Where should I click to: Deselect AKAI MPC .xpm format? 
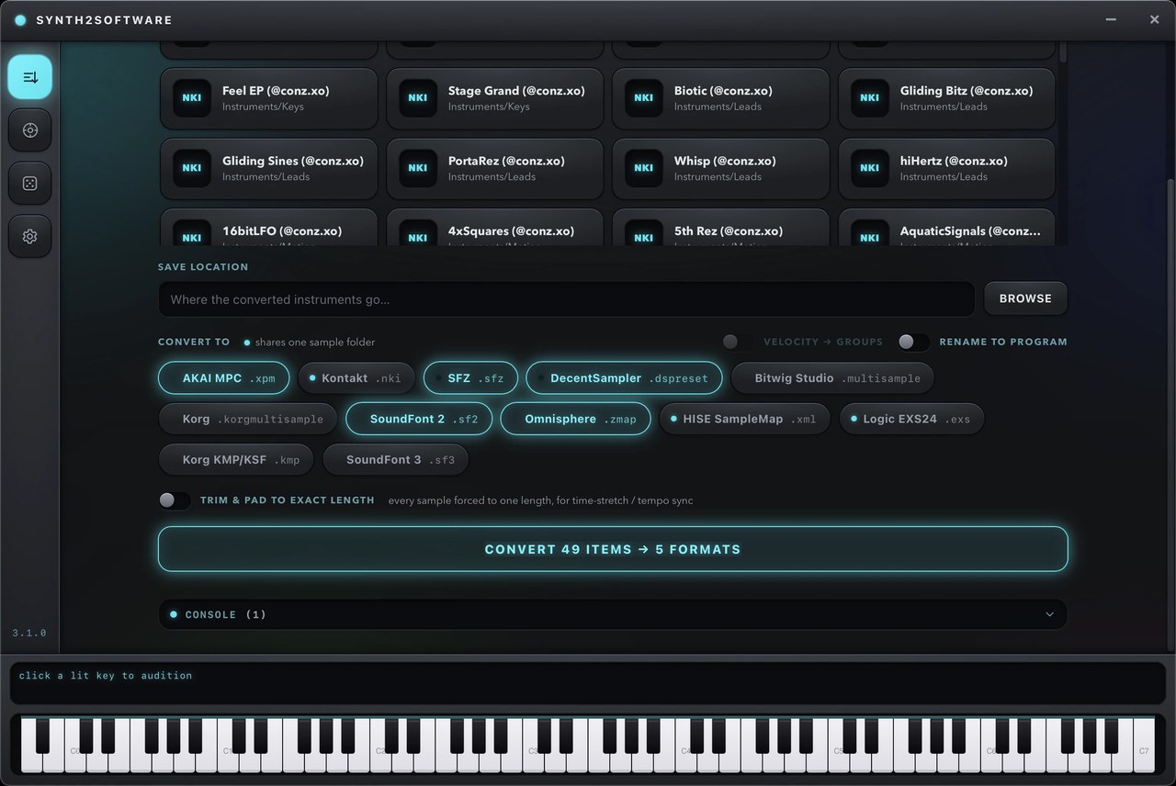coord(223,378)
